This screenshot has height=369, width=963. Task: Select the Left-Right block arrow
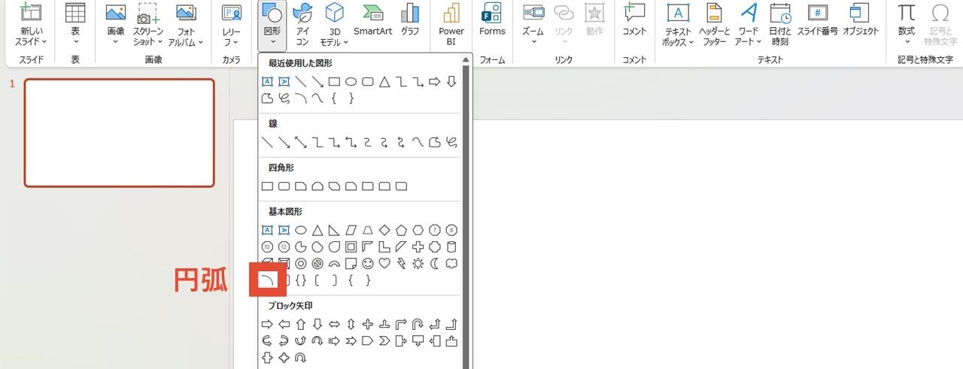(333, 324)
